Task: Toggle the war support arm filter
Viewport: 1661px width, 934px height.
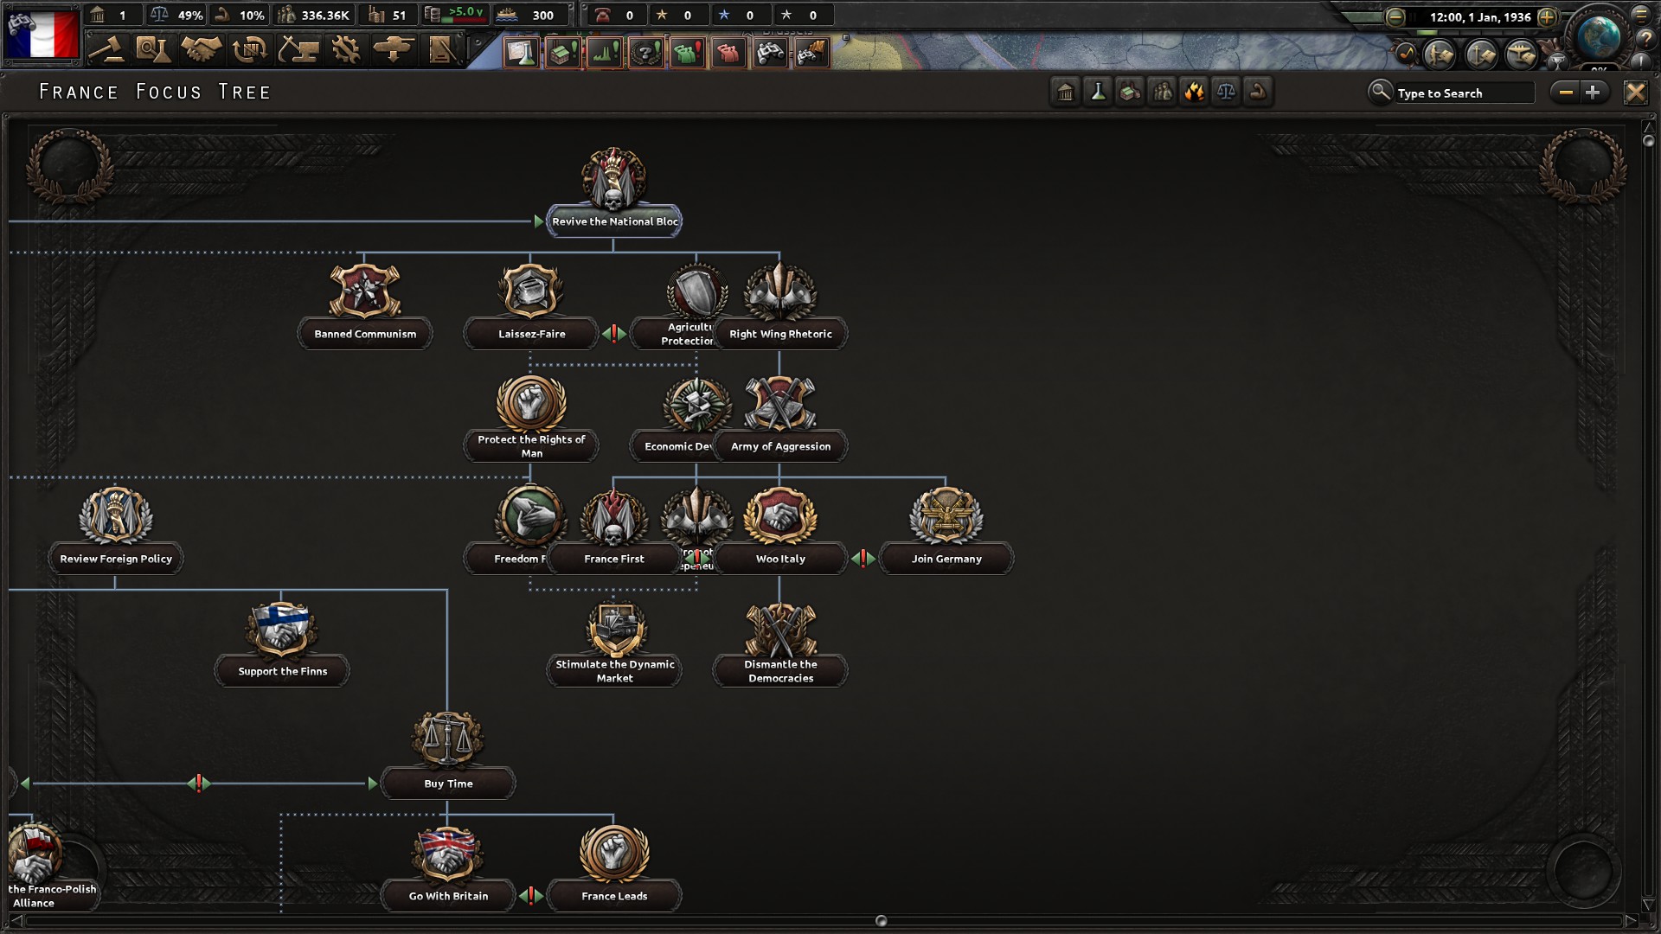Action: (1258, 92)
